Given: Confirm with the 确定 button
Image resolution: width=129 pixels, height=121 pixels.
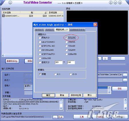Looking at the screenshot, I should pos(48,95).
